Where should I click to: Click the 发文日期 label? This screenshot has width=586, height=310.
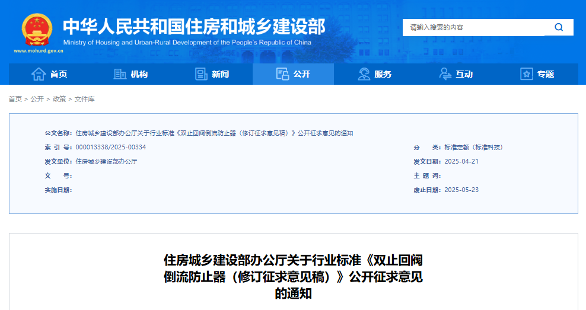tap(427, 161)
